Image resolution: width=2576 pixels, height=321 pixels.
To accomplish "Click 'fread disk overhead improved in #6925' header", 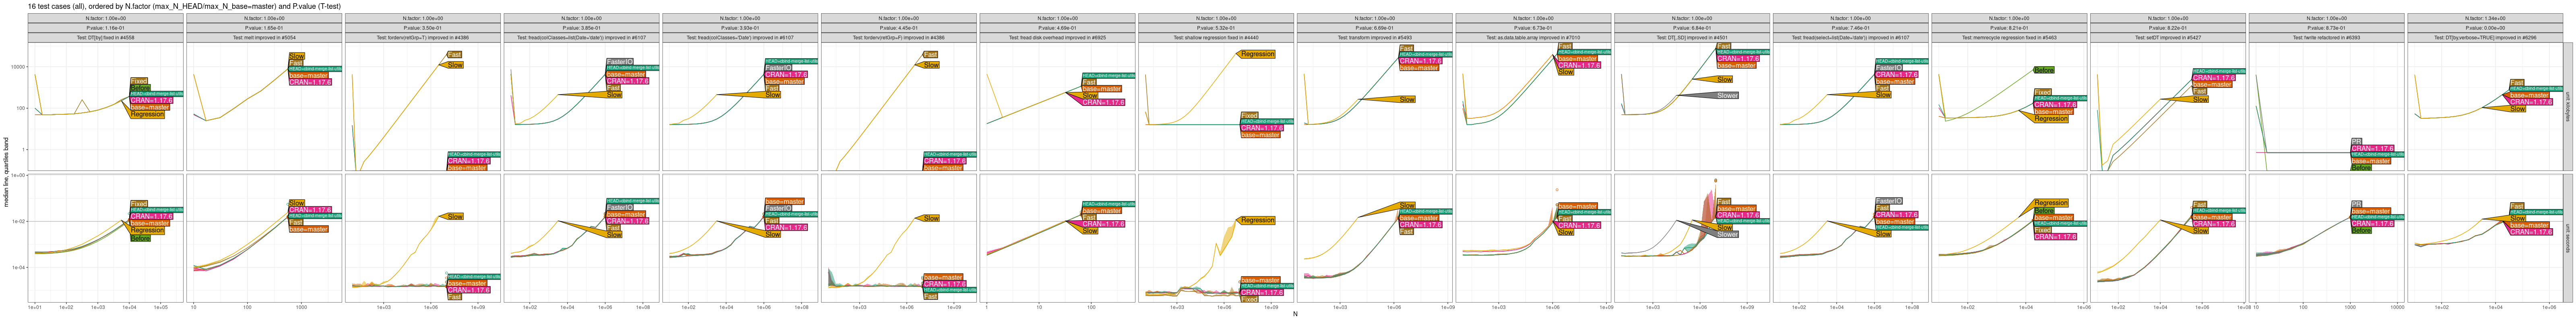I will pos(1057,38).
